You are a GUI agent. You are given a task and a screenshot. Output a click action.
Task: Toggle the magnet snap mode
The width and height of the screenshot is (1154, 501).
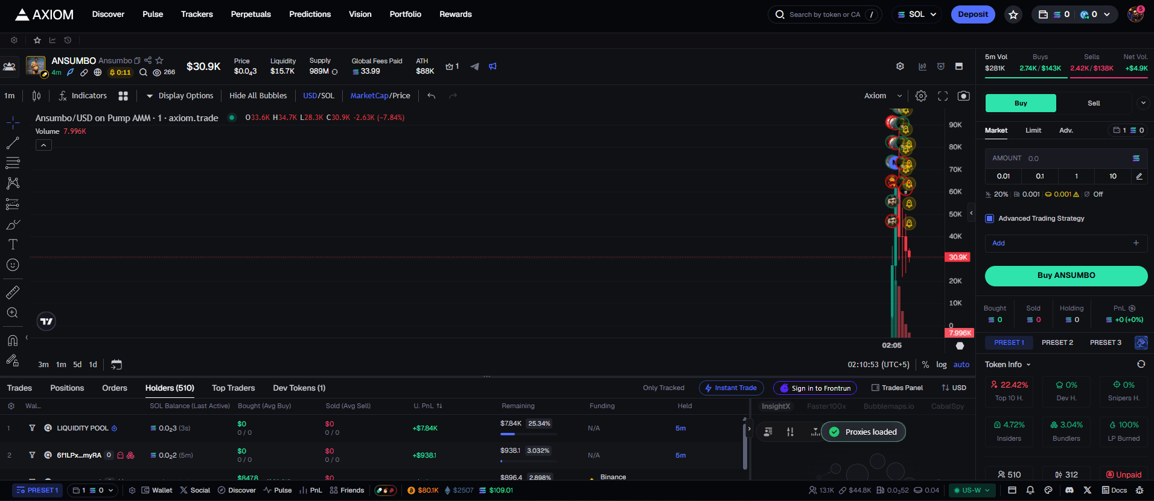[x=13, y=340]
